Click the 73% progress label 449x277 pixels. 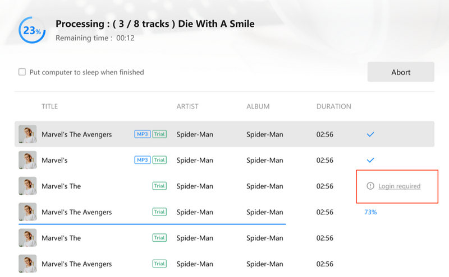click(x=370, y=212)
